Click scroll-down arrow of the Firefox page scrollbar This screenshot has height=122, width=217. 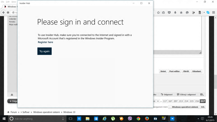215,114
